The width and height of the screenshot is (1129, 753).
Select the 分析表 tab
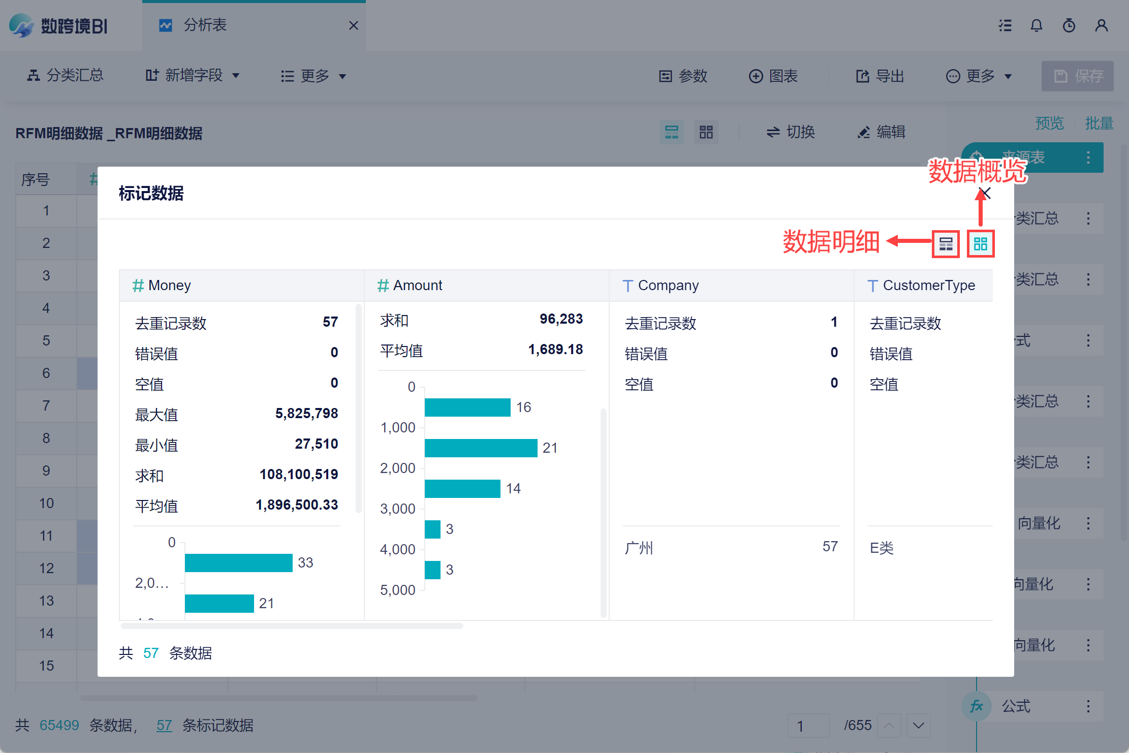(x=205, y=25)
